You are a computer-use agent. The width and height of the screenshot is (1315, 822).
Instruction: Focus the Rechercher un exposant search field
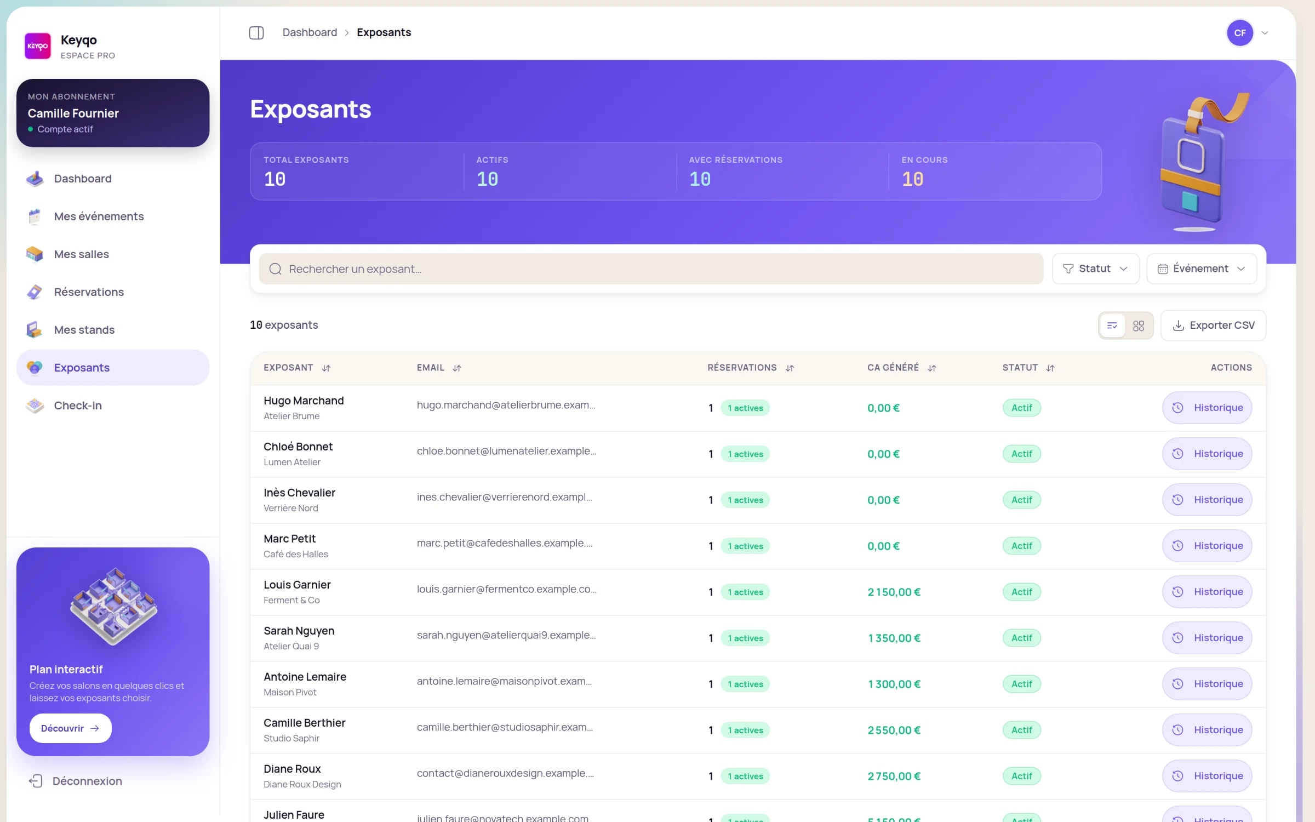click(651, 269)
